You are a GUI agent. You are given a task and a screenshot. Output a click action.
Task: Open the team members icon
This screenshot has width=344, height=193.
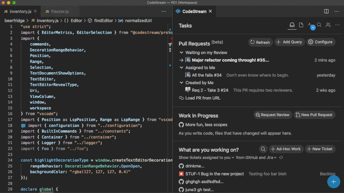click(x=328, y=25)
